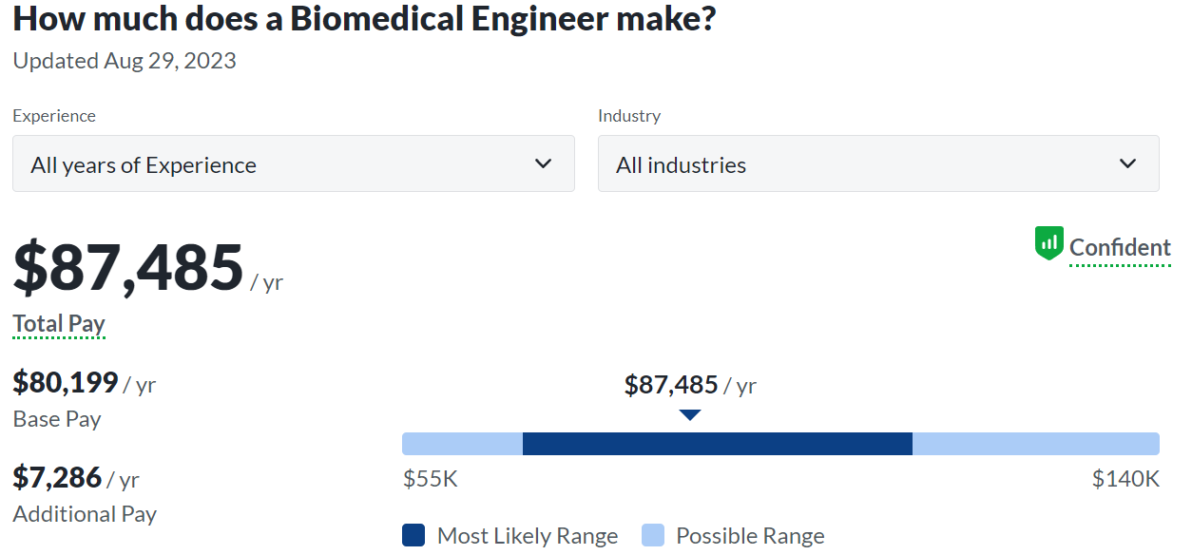Click the green Confident bar-chart icon
The height and width of the screenshot is (555, 1192).
1048,244
